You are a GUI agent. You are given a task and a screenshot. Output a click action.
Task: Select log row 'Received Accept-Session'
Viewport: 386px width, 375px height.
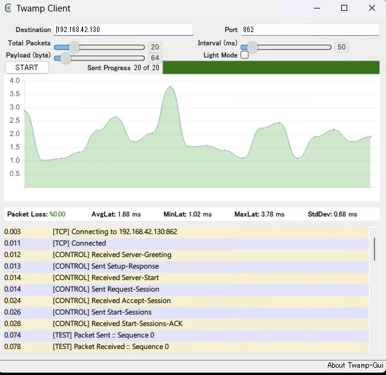pyautogui.click(x=187, y=301)
